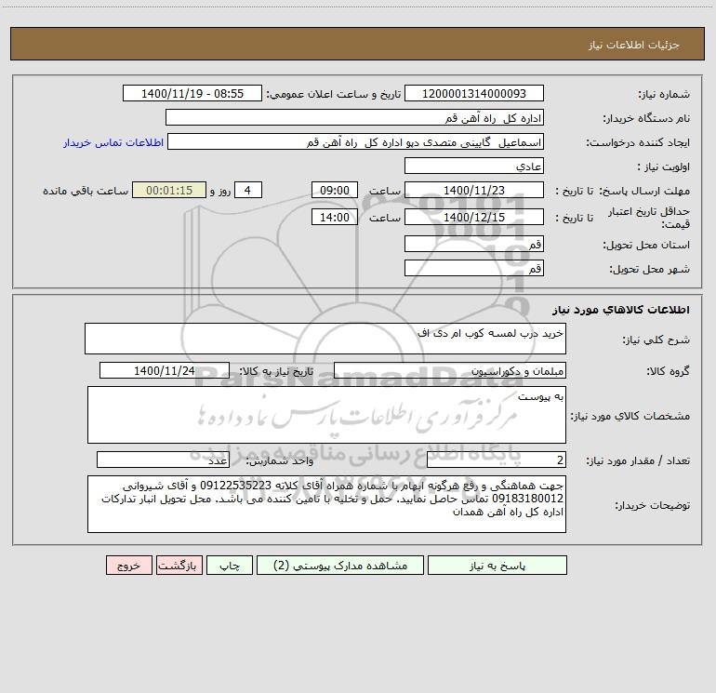Click the استان محل تحویل label
This screenshot has height=693, width=716.
click(x=646, y=245)
